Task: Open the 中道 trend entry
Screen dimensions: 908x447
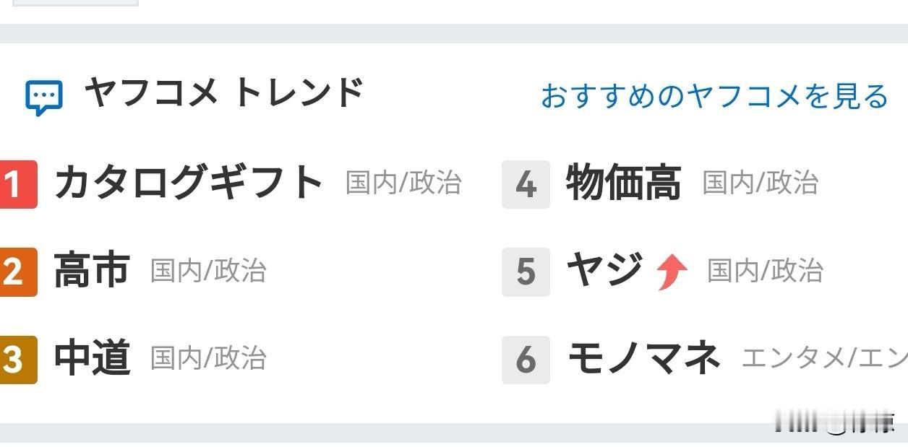Action: pyautogui.click(x=92, y=360)
